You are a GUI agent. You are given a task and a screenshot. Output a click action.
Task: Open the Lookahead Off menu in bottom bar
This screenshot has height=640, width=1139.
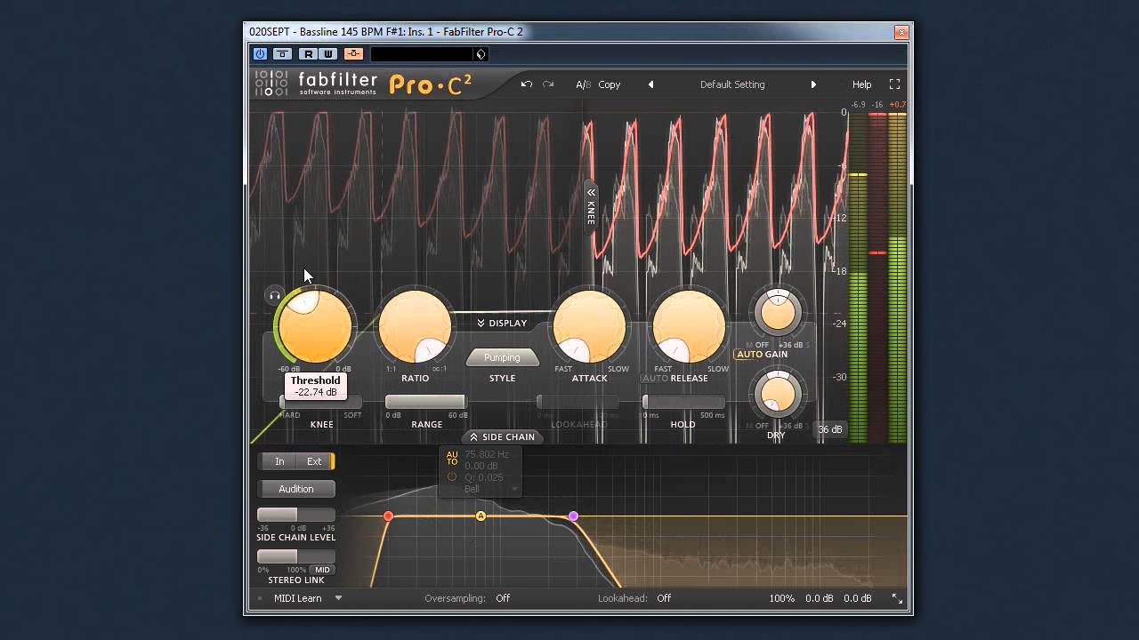pyautogui.click(x=664, y=598)
